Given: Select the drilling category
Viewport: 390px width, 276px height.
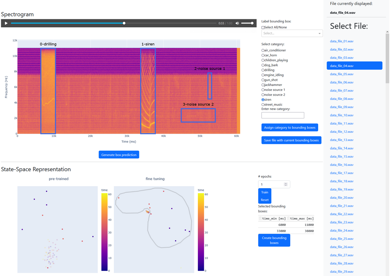Looking at the screenshot, I should click(x=263, y=70).
